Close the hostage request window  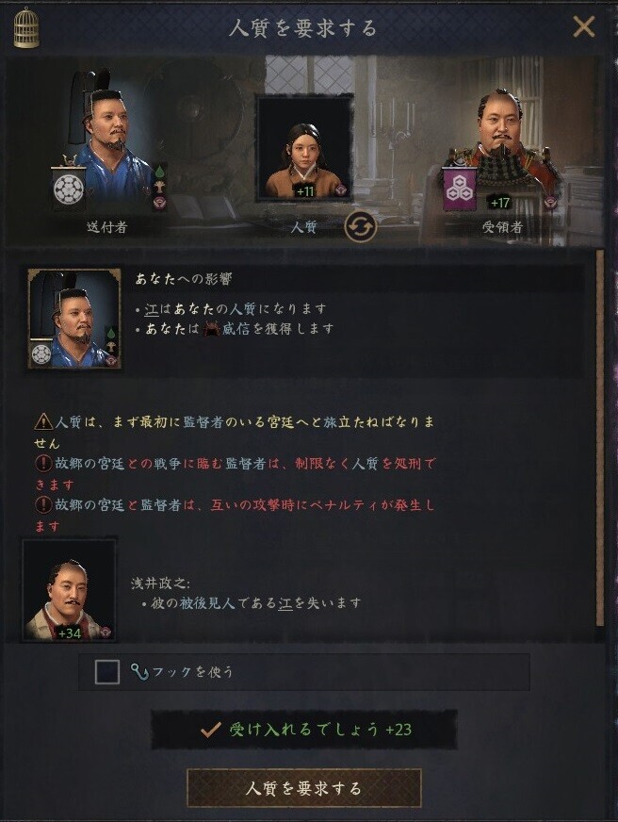583,26
